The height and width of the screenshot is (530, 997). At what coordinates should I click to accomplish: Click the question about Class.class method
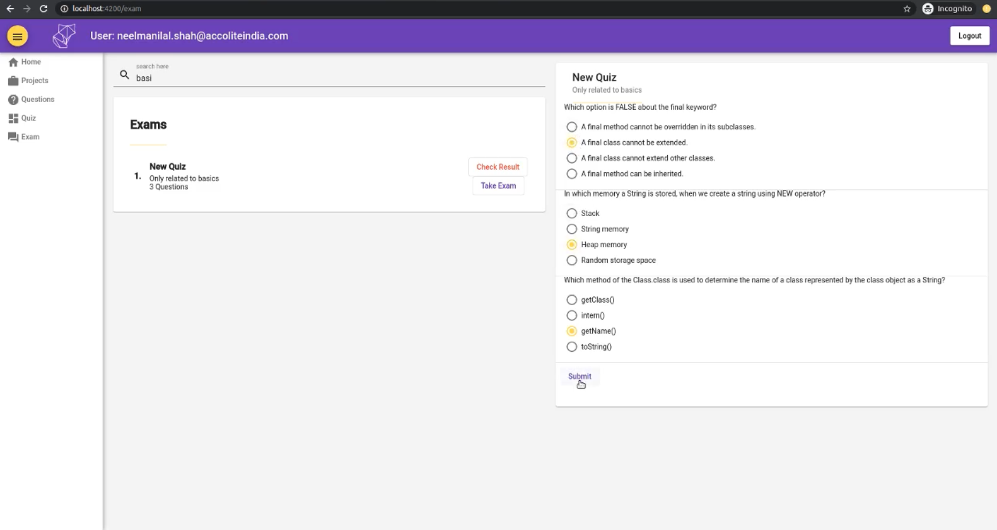click(754, 280)
